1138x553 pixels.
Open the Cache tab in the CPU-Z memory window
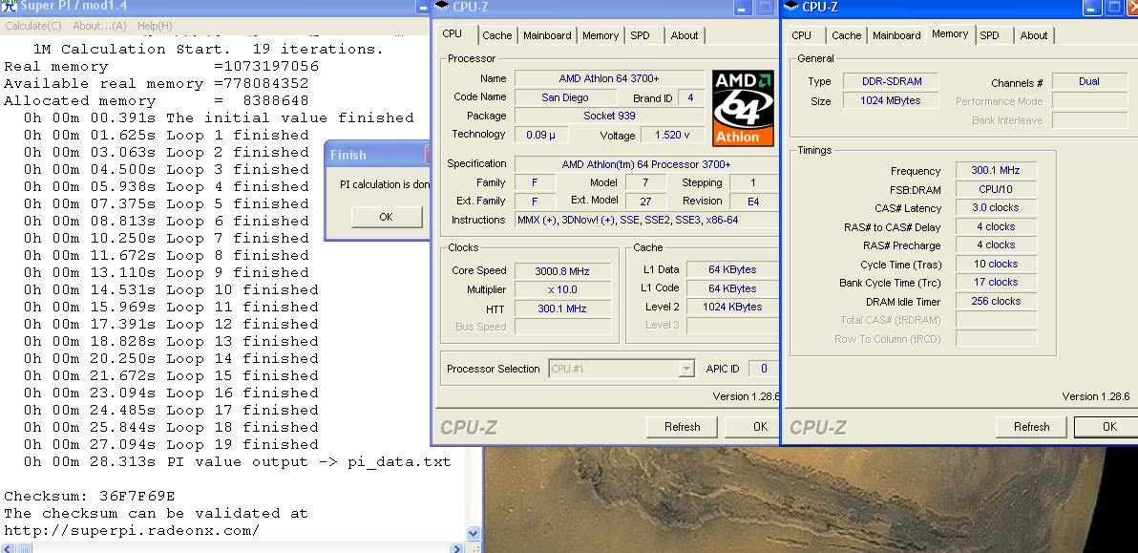pos(847,35)
